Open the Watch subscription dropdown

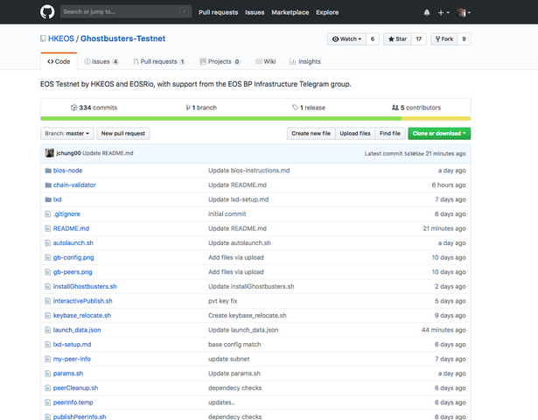(346, 39)
